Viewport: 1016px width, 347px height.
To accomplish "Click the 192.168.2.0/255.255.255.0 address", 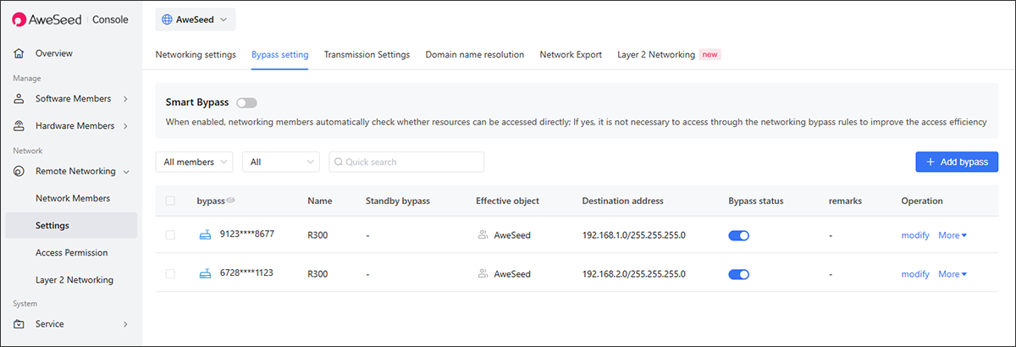I will (x=633, y=273).
